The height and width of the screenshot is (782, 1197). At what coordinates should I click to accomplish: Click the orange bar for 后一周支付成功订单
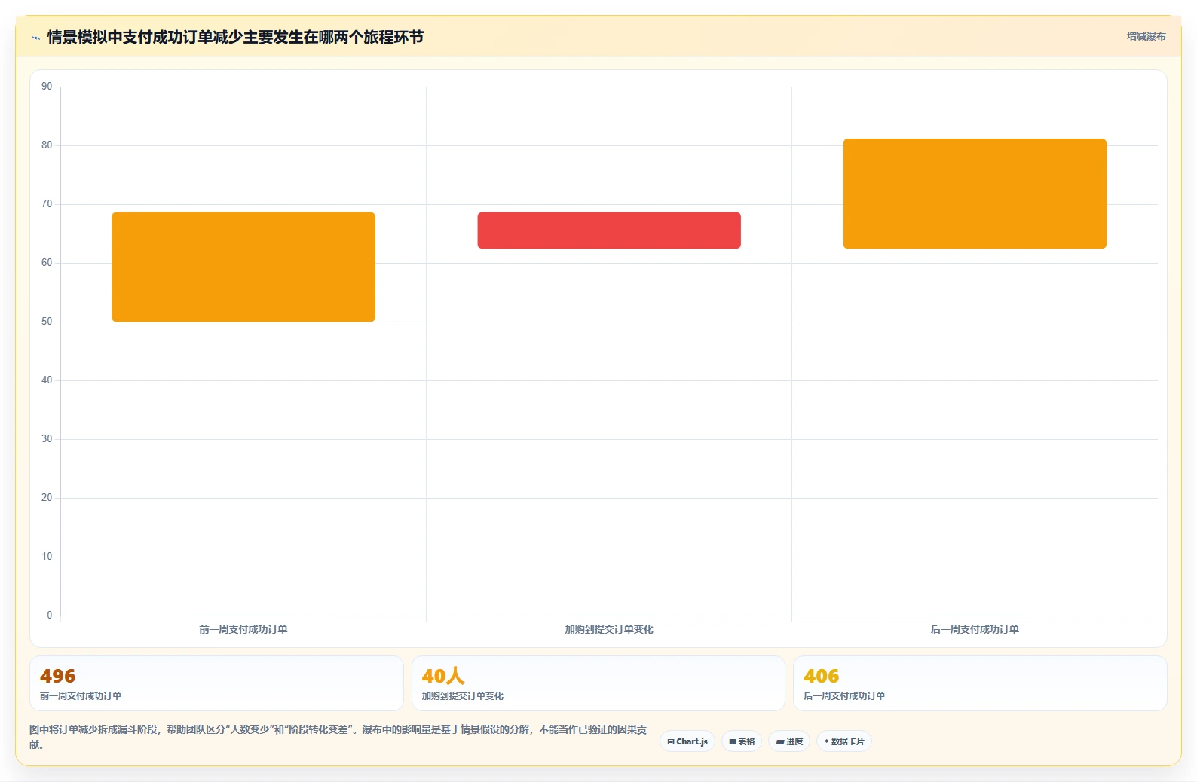pyautogui.click(x=975, y=194)
